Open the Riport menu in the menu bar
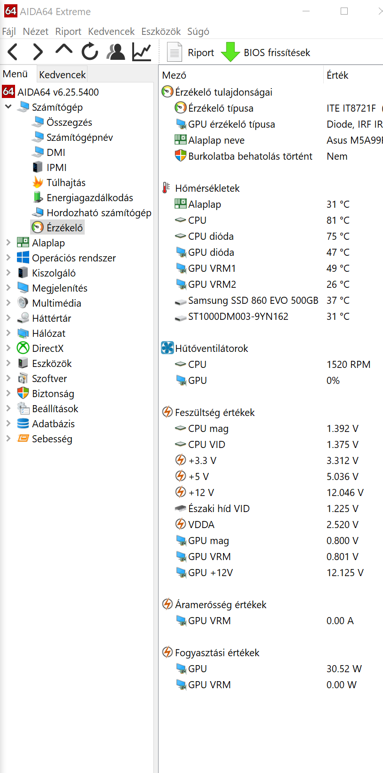Viewport: 383px width, 773px height. coord(68,32)
